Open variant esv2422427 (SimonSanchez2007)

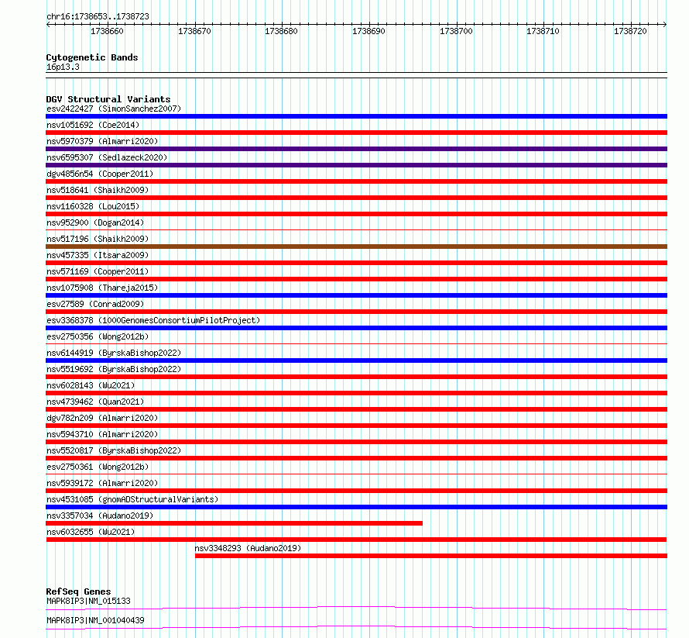tap(114, 109)
